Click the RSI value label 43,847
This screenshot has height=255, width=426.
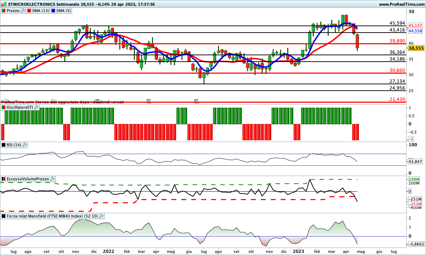click(415, 161)
